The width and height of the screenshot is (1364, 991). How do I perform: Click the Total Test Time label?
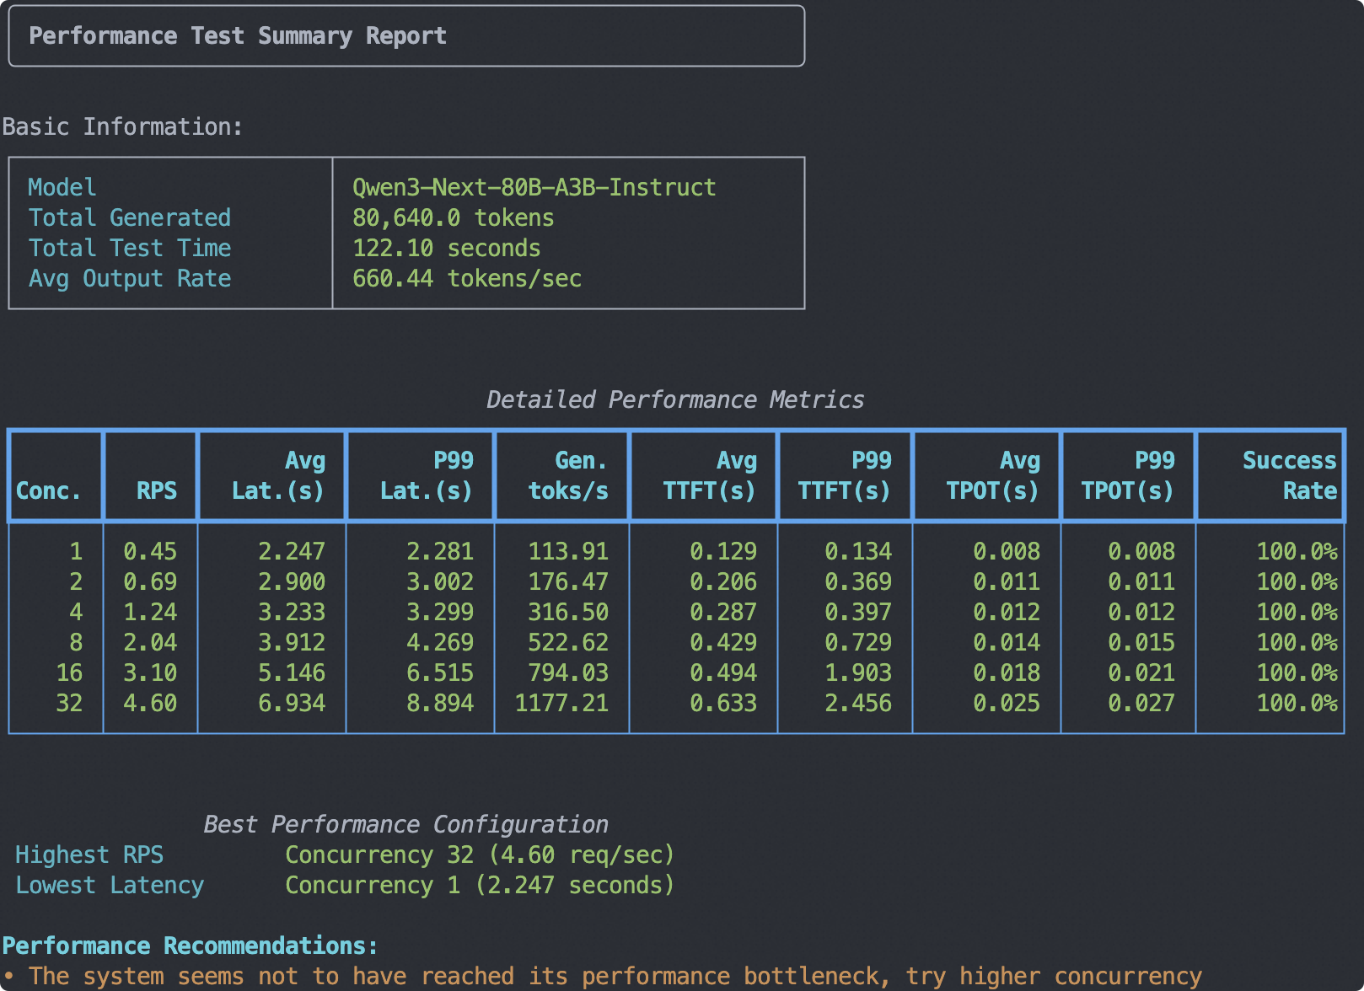130,249
